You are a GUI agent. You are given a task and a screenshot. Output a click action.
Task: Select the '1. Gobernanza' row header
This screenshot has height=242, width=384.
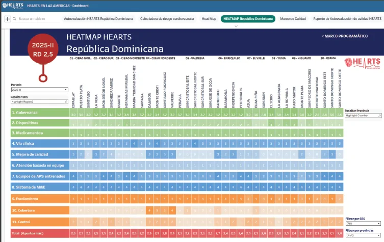click(40, 113)
